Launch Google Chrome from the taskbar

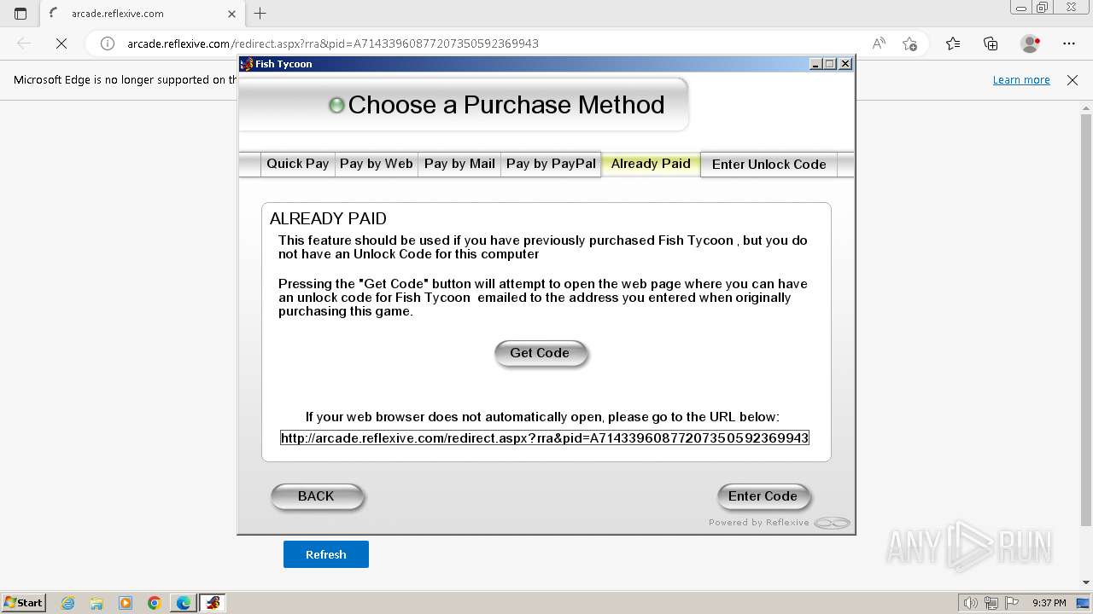[x=155, y=603]
